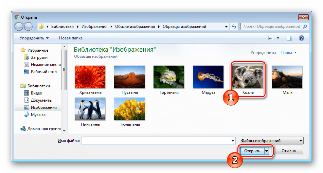Image resolution: width=323 pixels, height=173 pixels.
Task: Click the Изображения picture icon in sidebar
Action: (26, 107)
